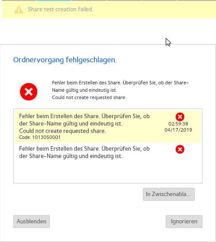Click the large red error icon beside the message
The width and height of the screenshot is (216, 242).
click(x=29, y=92)
